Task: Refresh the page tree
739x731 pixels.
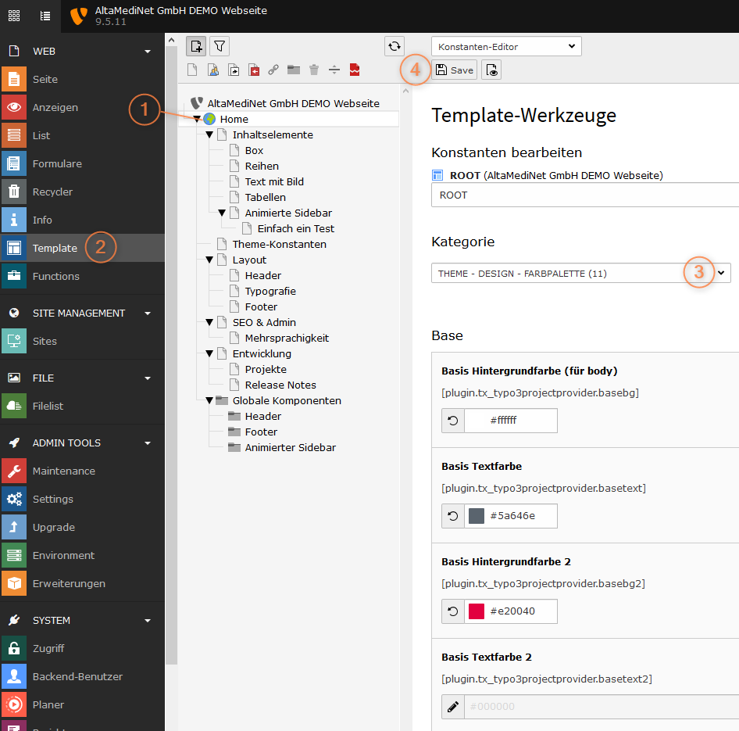Action: pyautogui.click(x=394, y=46)
